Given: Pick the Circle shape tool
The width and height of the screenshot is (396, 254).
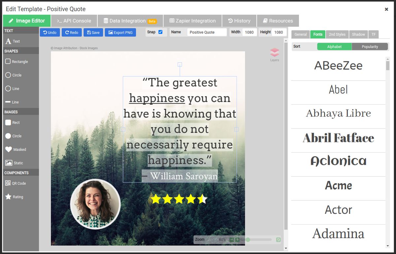Looking at the screenshot, I should pos(13,75).
